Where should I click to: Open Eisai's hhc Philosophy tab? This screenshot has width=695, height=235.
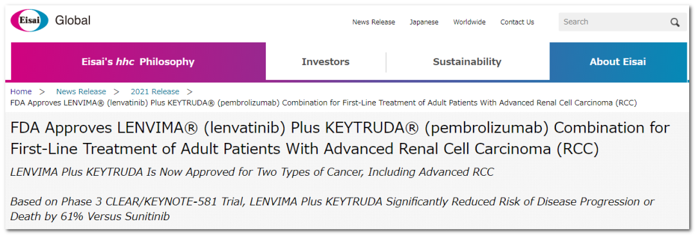[x=138, y=62]
